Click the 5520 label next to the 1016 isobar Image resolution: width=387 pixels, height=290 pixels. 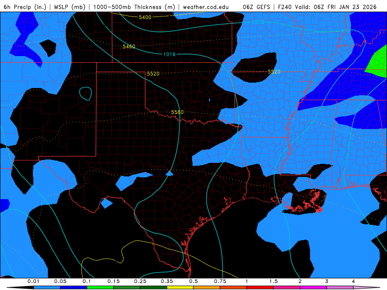(153, 73)
